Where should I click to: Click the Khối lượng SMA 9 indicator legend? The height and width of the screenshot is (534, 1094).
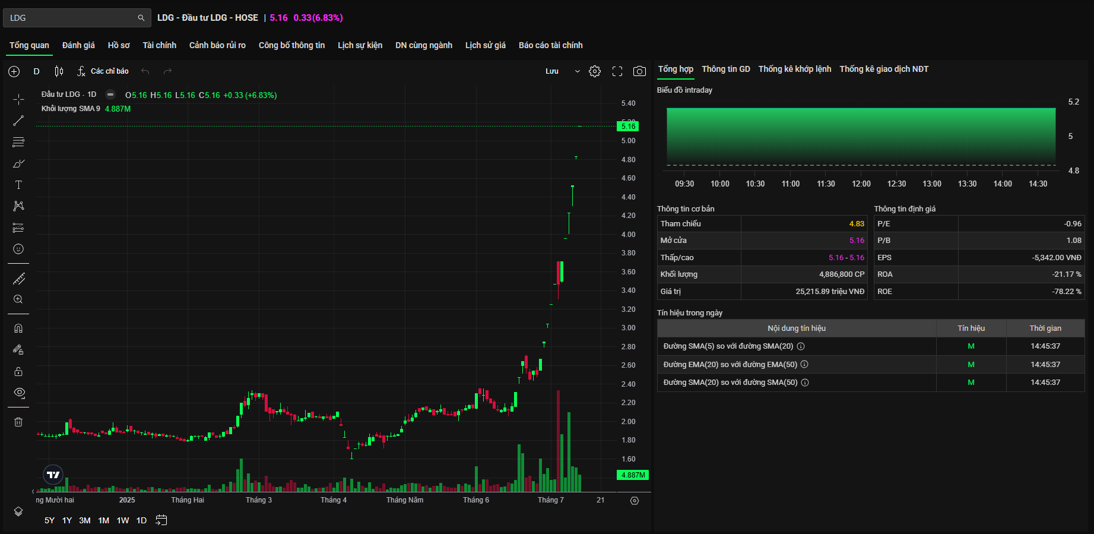71,109
